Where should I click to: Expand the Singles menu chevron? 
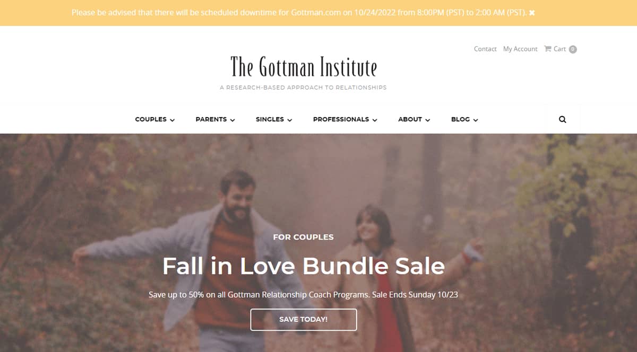click(290, 120)
